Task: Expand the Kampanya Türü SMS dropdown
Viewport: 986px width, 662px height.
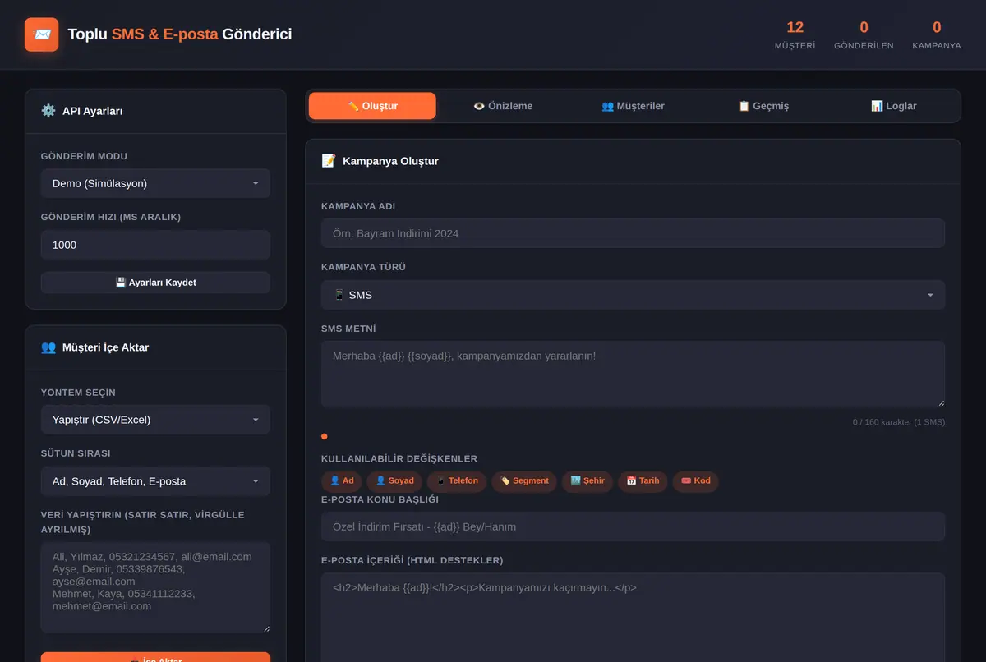Action: coord(633,295)
